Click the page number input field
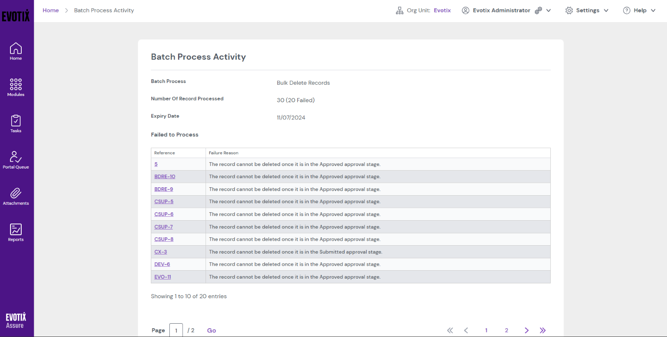 [176, 330]
